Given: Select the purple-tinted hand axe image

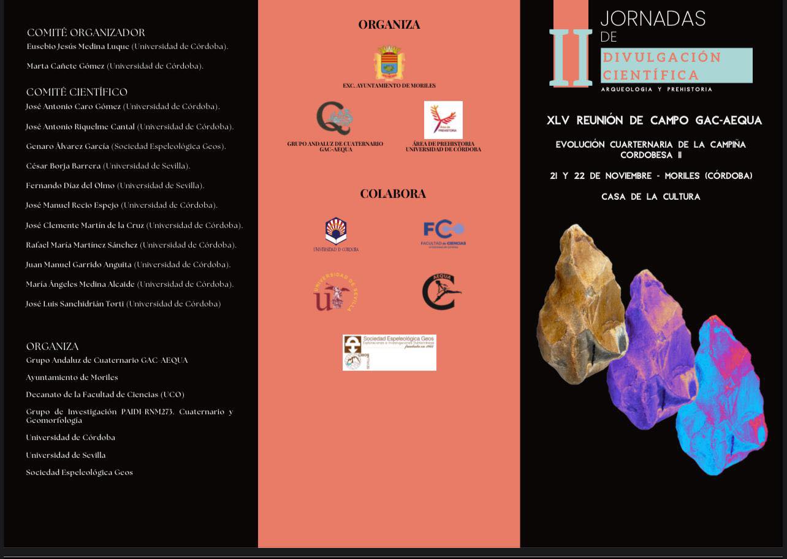Looking at the screenshot, I should coord(650,349).
